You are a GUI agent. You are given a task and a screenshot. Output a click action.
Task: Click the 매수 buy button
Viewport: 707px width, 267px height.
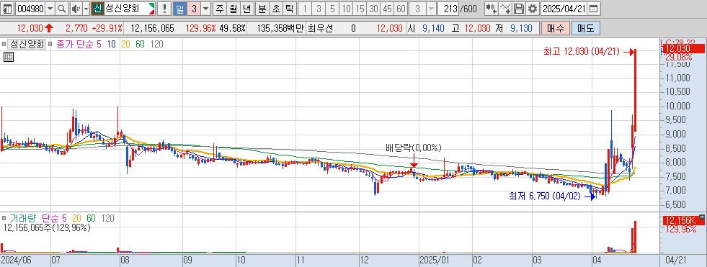556,28
